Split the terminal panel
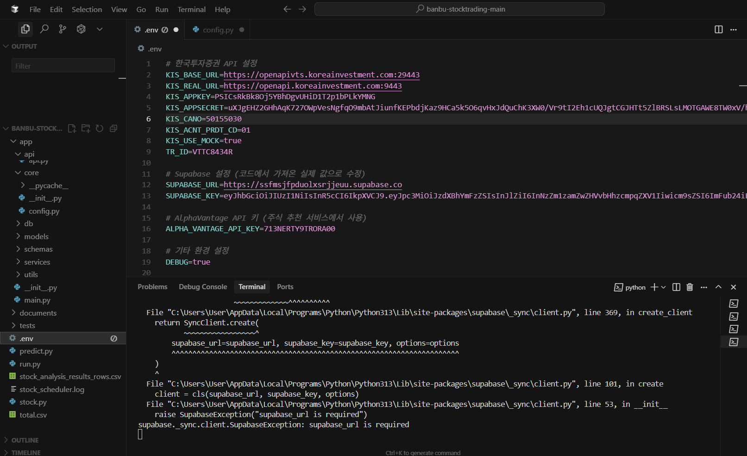This screenshot has width=747, height=456. (676, 287)
